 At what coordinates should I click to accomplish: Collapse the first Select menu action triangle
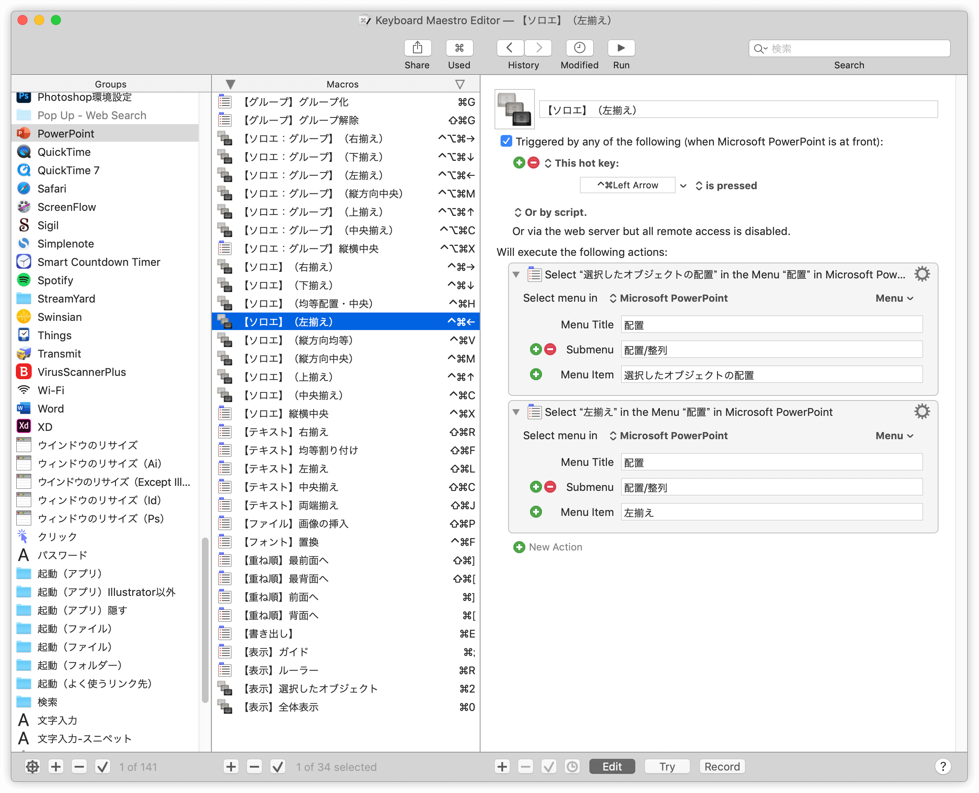pos(516,275)
